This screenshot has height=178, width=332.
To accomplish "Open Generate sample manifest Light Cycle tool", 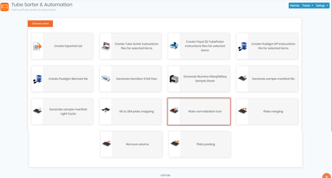I will pyautogui.click(x=62, y=111).
